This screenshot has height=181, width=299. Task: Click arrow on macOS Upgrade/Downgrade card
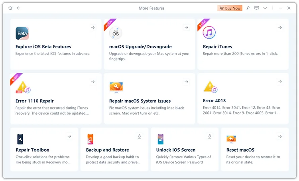[x=187, y=27]
